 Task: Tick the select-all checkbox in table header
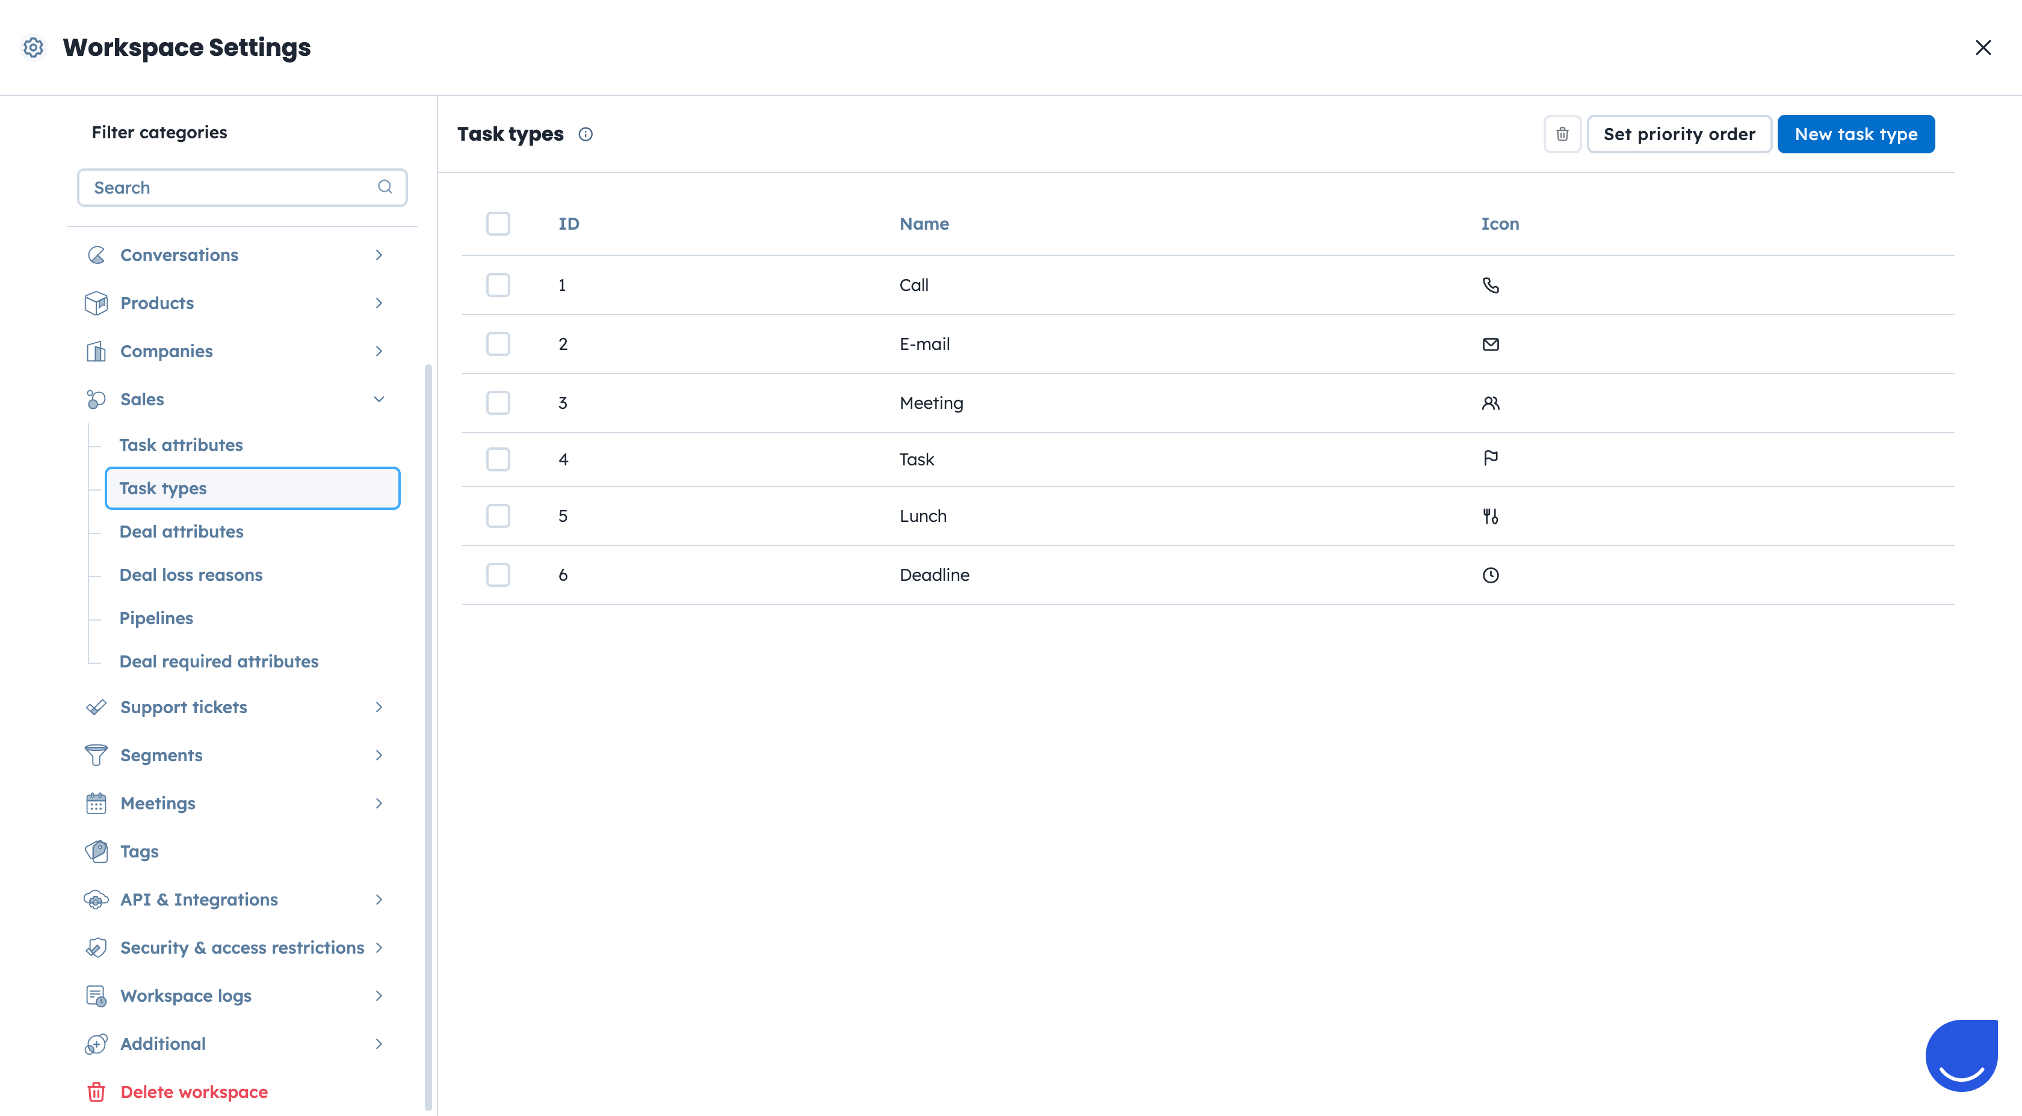498,224
